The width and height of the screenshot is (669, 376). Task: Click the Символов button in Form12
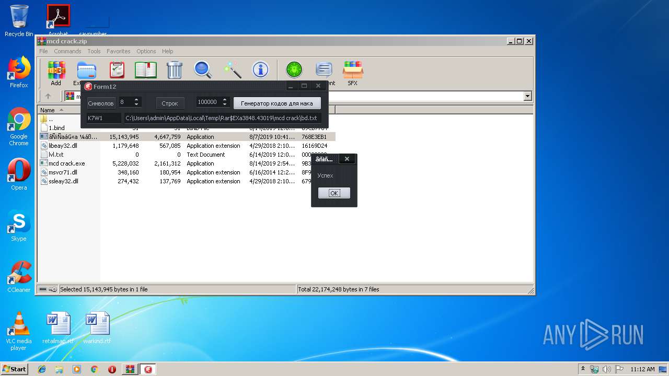pyautogui.click(x=100, y=103)
